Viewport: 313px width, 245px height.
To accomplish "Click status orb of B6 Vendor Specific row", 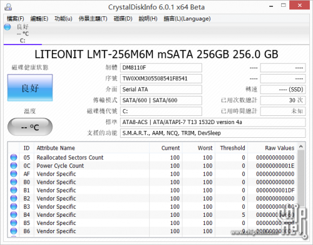I will [14, 231].
